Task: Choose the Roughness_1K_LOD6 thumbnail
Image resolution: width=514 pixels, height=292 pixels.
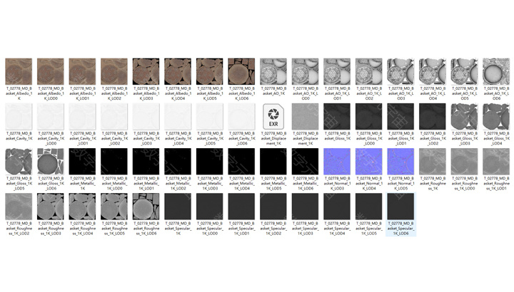Action: [x=146, y=207]
